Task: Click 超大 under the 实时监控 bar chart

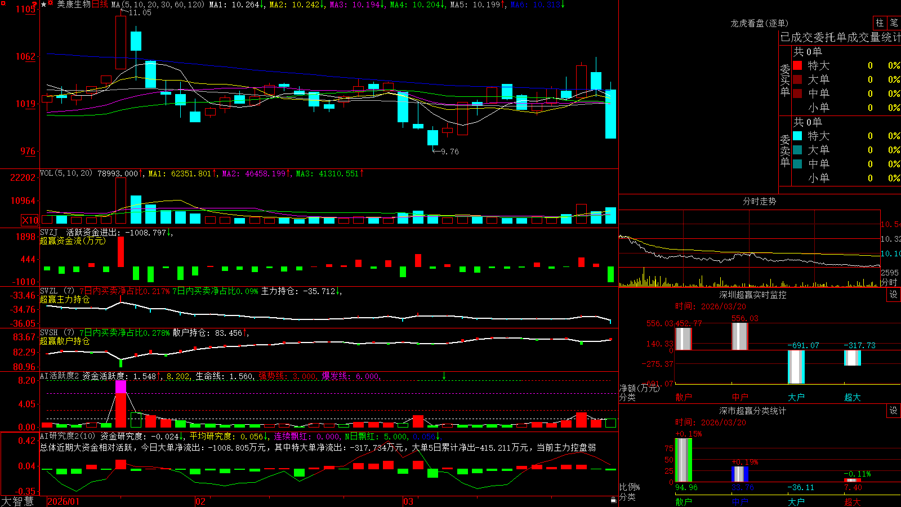Action: (853, 397)
